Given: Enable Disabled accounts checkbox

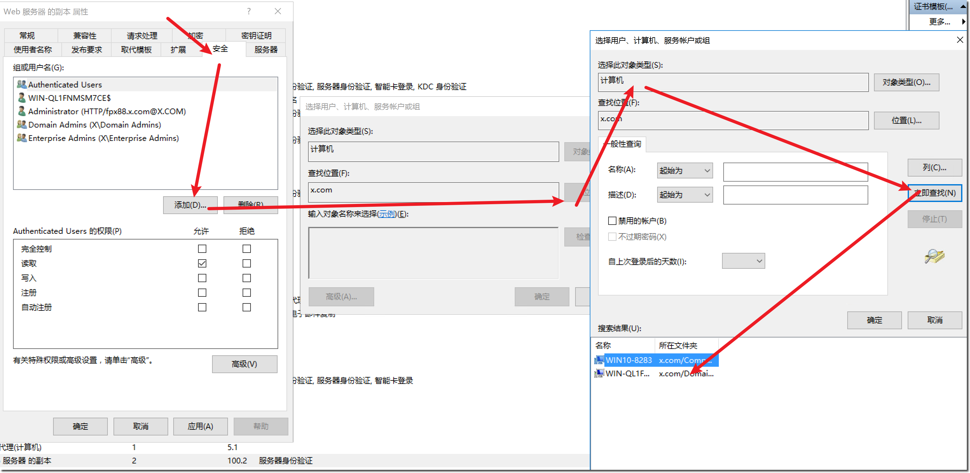Looking at the screenshot, I should tap(612, 220).
